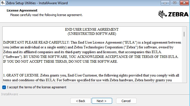Minimize the InstallAware Wizard window
Image resolution: width=190 pixels, height=106 pixels.
[x=165, y=3]
